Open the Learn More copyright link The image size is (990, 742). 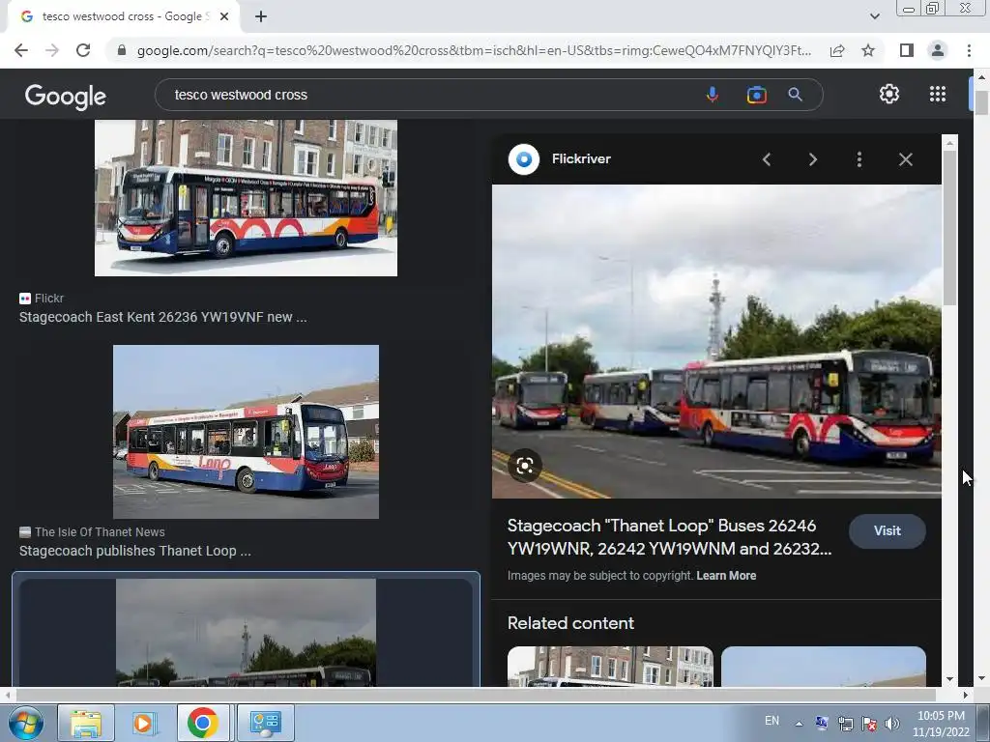726,576
